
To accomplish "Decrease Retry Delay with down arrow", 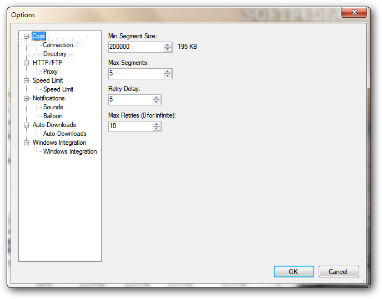I will point(157,102).
